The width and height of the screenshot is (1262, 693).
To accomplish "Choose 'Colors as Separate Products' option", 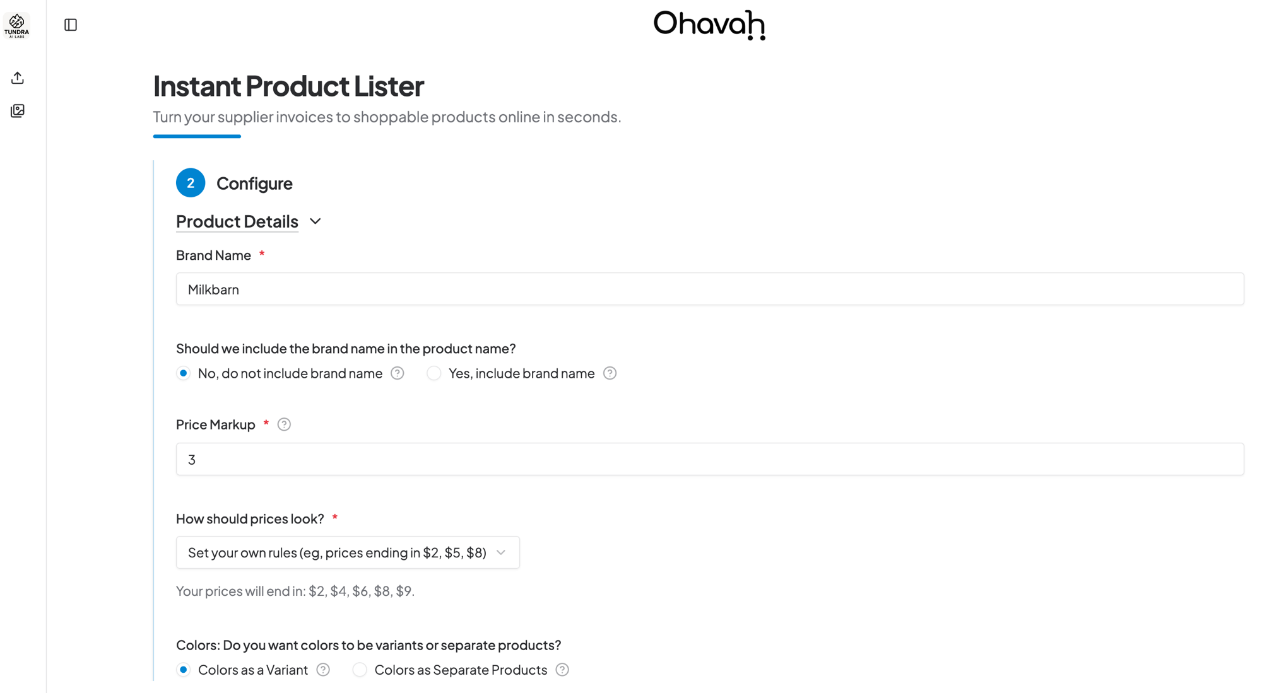I will pos(360,670).
